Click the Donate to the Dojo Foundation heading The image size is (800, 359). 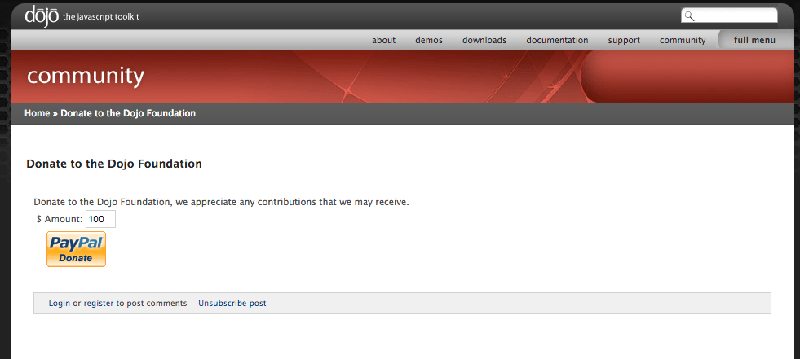coord(114,164)
